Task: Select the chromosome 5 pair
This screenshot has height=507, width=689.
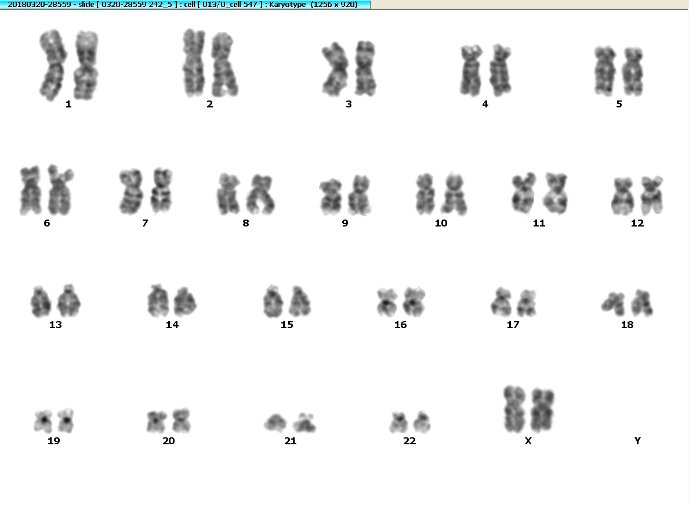Action: (619, 71)
